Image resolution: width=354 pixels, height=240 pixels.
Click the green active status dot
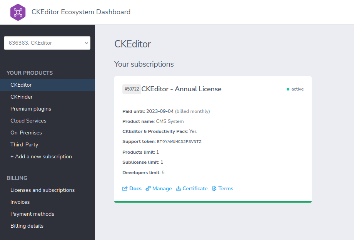click(288, 89)
